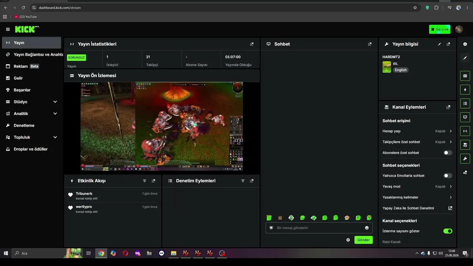The width and height of the screenshot is (473, 266).
Task: Click the Chrome icon in the taskbar
Action: pyautogui.click(x=101, y=253)
